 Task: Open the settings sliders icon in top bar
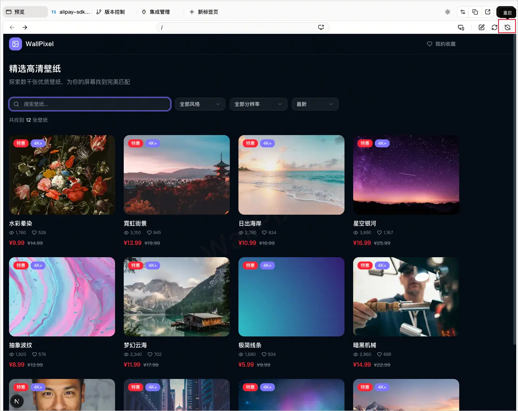pos(463,12)
